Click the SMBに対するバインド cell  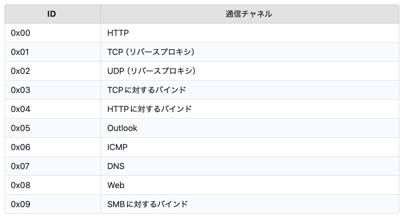pos(148,204)
